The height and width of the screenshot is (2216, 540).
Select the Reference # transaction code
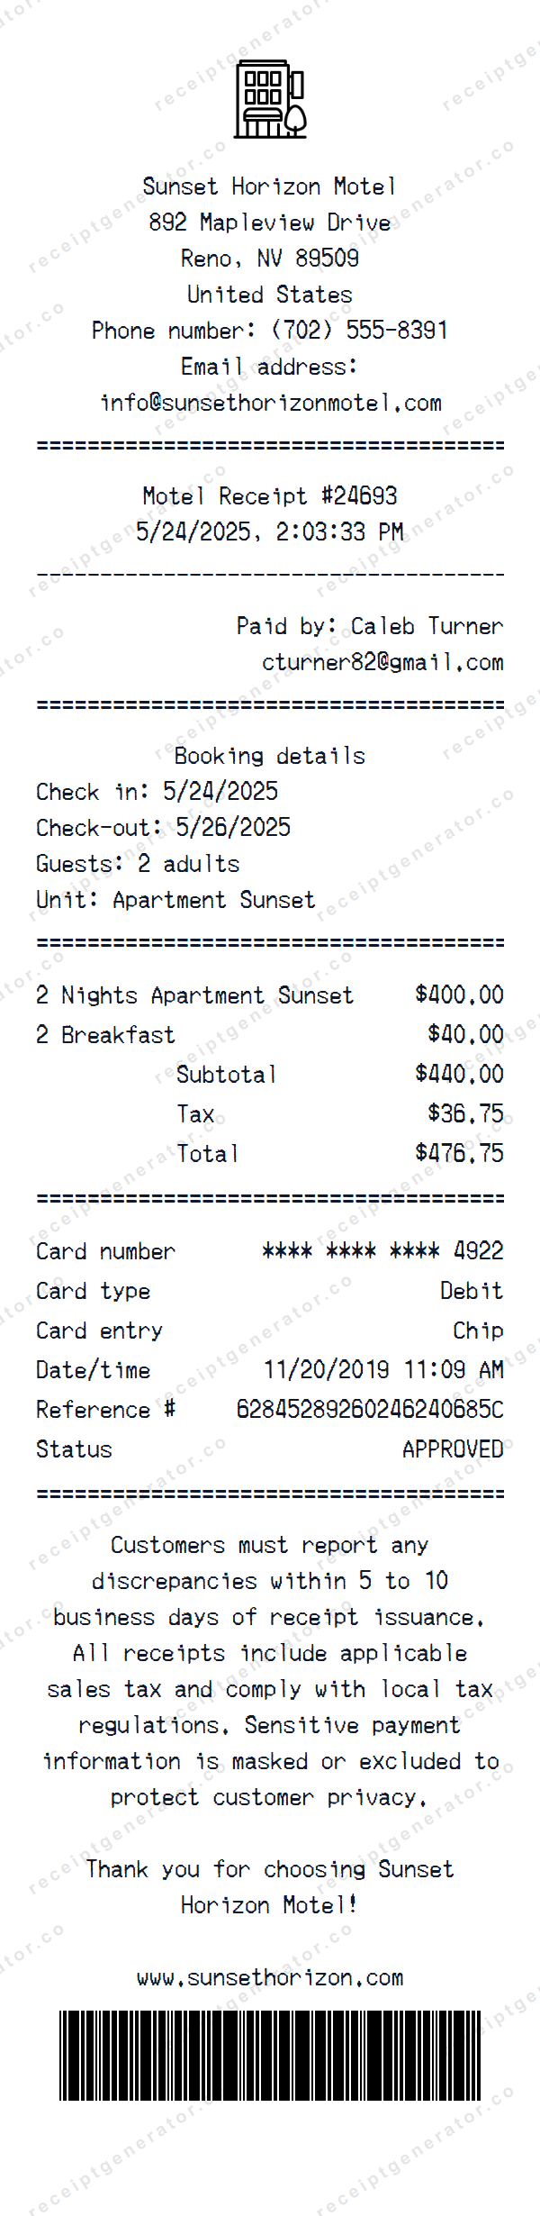(x=370, y=1410)
